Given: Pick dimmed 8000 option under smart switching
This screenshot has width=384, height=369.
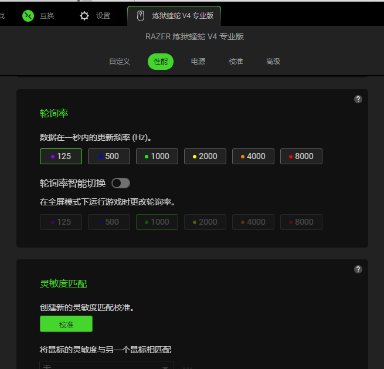Looking at the screenshot, I should pyautogui.click(x=301, y=222).
